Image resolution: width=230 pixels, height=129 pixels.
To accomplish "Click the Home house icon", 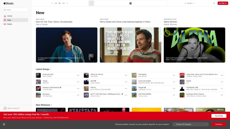I will [x=5, y=16].
